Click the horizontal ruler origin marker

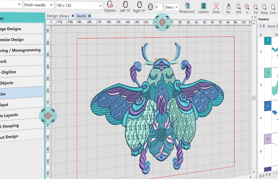point(162,22)
